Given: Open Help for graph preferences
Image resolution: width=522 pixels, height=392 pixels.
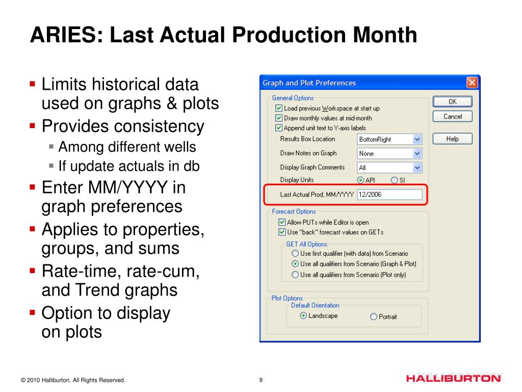Looking at the screenshot, I should click(453, 139).
